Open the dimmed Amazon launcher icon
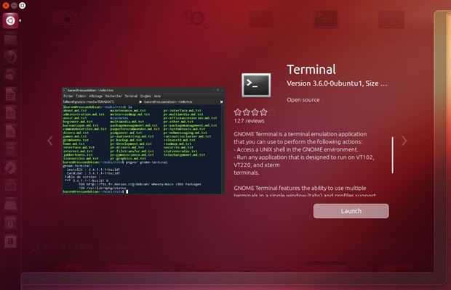This screenshot has height=290, width=451. (x=10, y=241)
